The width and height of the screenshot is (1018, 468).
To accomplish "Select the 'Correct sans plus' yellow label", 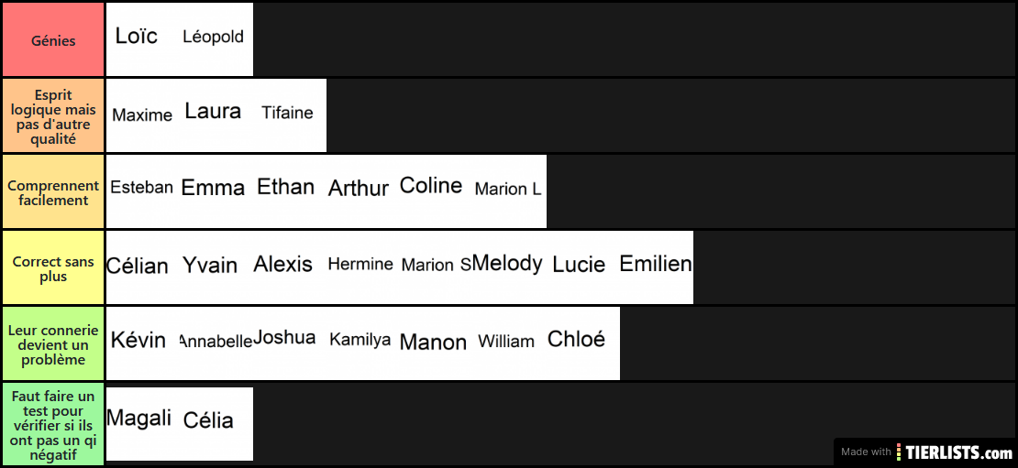I will pyautogui.click(x=53, y=267).
